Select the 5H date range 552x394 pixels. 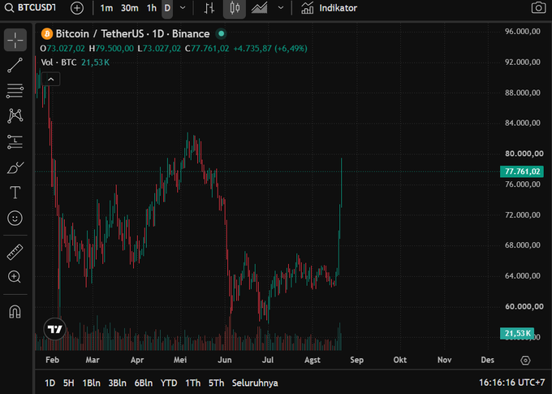coord(69,383)
